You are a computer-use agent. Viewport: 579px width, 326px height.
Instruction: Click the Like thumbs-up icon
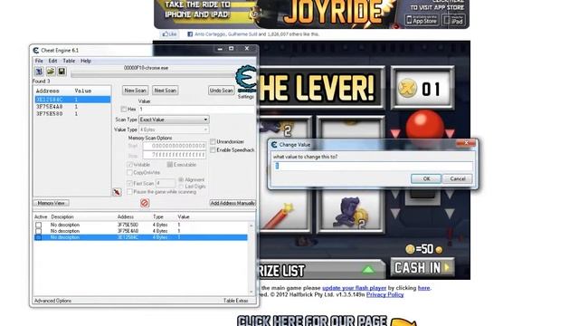tap(169, 34)
